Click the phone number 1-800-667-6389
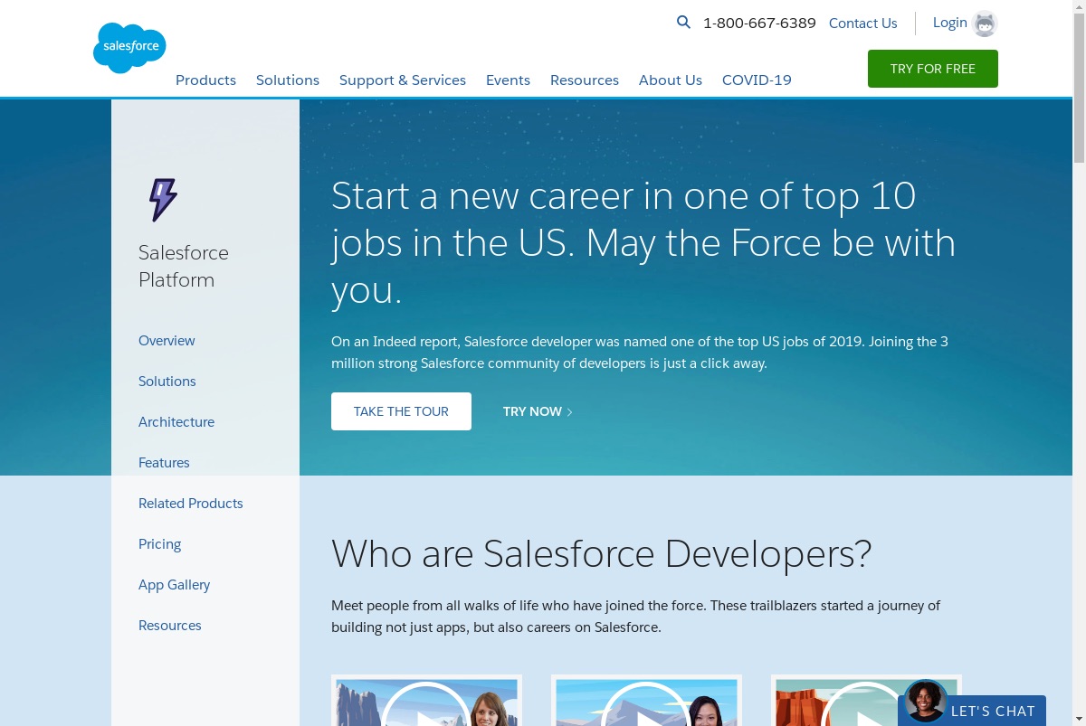 (759, 24)
